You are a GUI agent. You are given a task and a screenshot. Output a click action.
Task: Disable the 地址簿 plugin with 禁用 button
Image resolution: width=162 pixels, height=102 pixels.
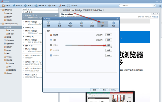109,35
